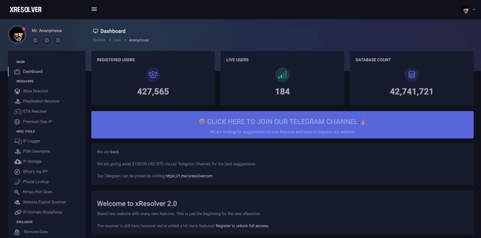Click the join Telegram channel banner
This screenshot has width=481, height=238.
282,125
